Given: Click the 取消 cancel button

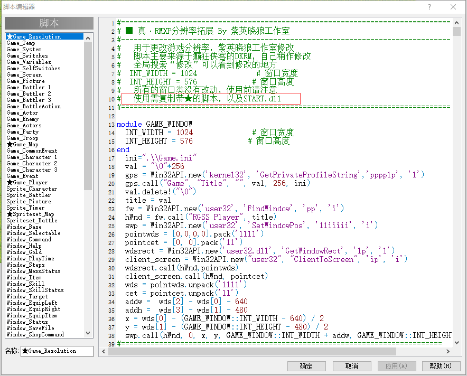Looking at the screenshot, I should point(352,366).
